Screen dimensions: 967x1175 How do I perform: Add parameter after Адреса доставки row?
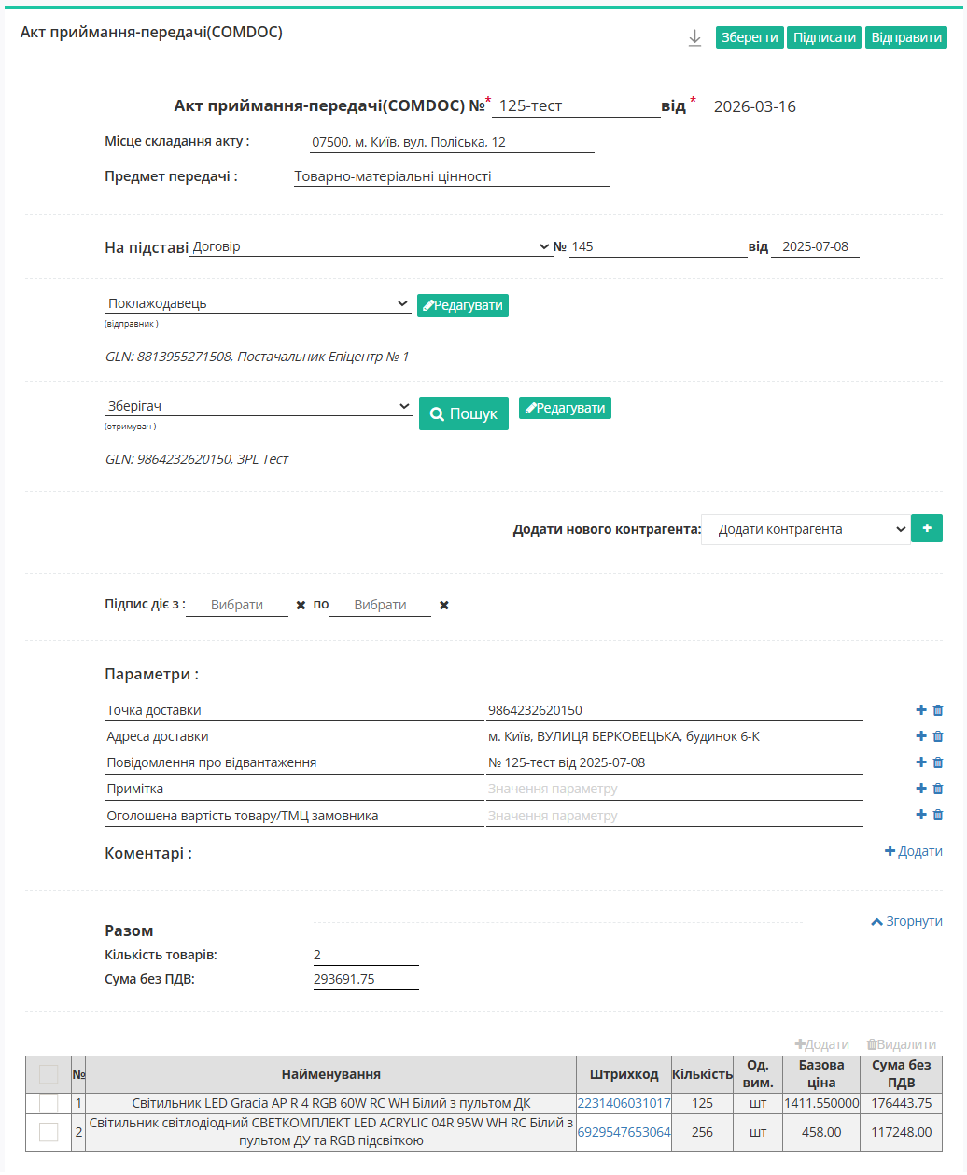point(921,736)
